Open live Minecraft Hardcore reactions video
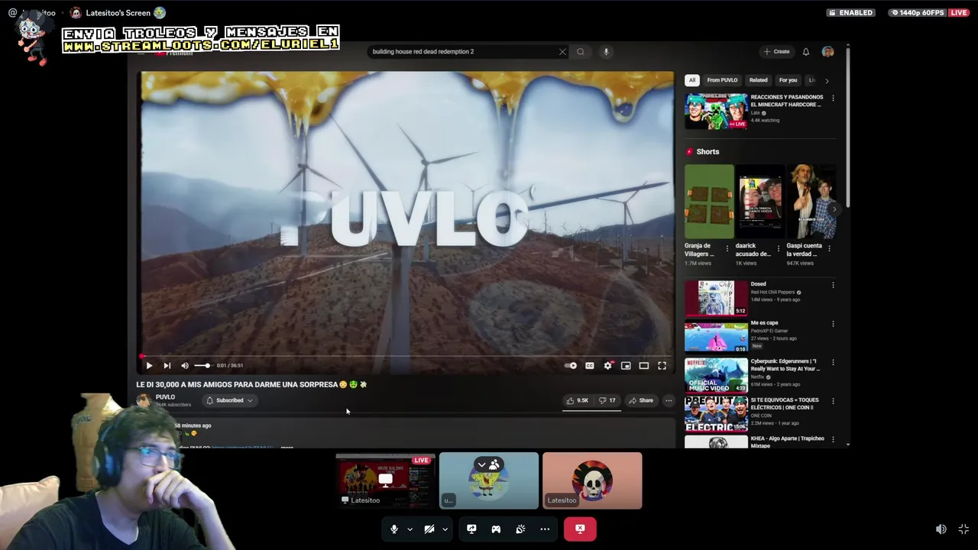The height and width of the screenshot is (550, 978). (x=716, y=112)
